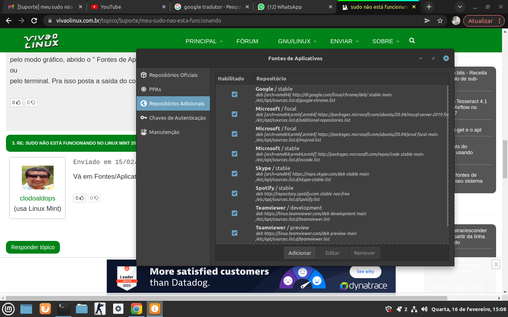
Task: Disable the Microsoft stable vscode repository
Action: click(x=235, y=154)
